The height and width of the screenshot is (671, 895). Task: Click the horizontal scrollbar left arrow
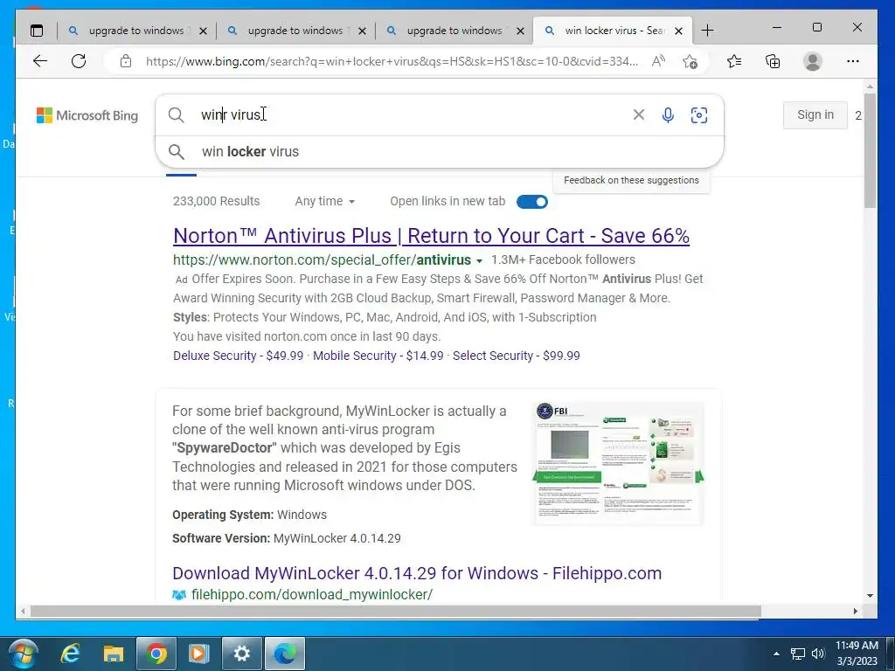point(22,611)
